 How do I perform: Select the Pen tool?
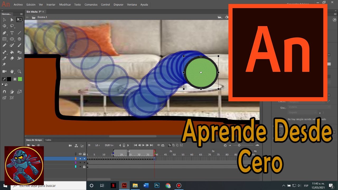[4, 33]
